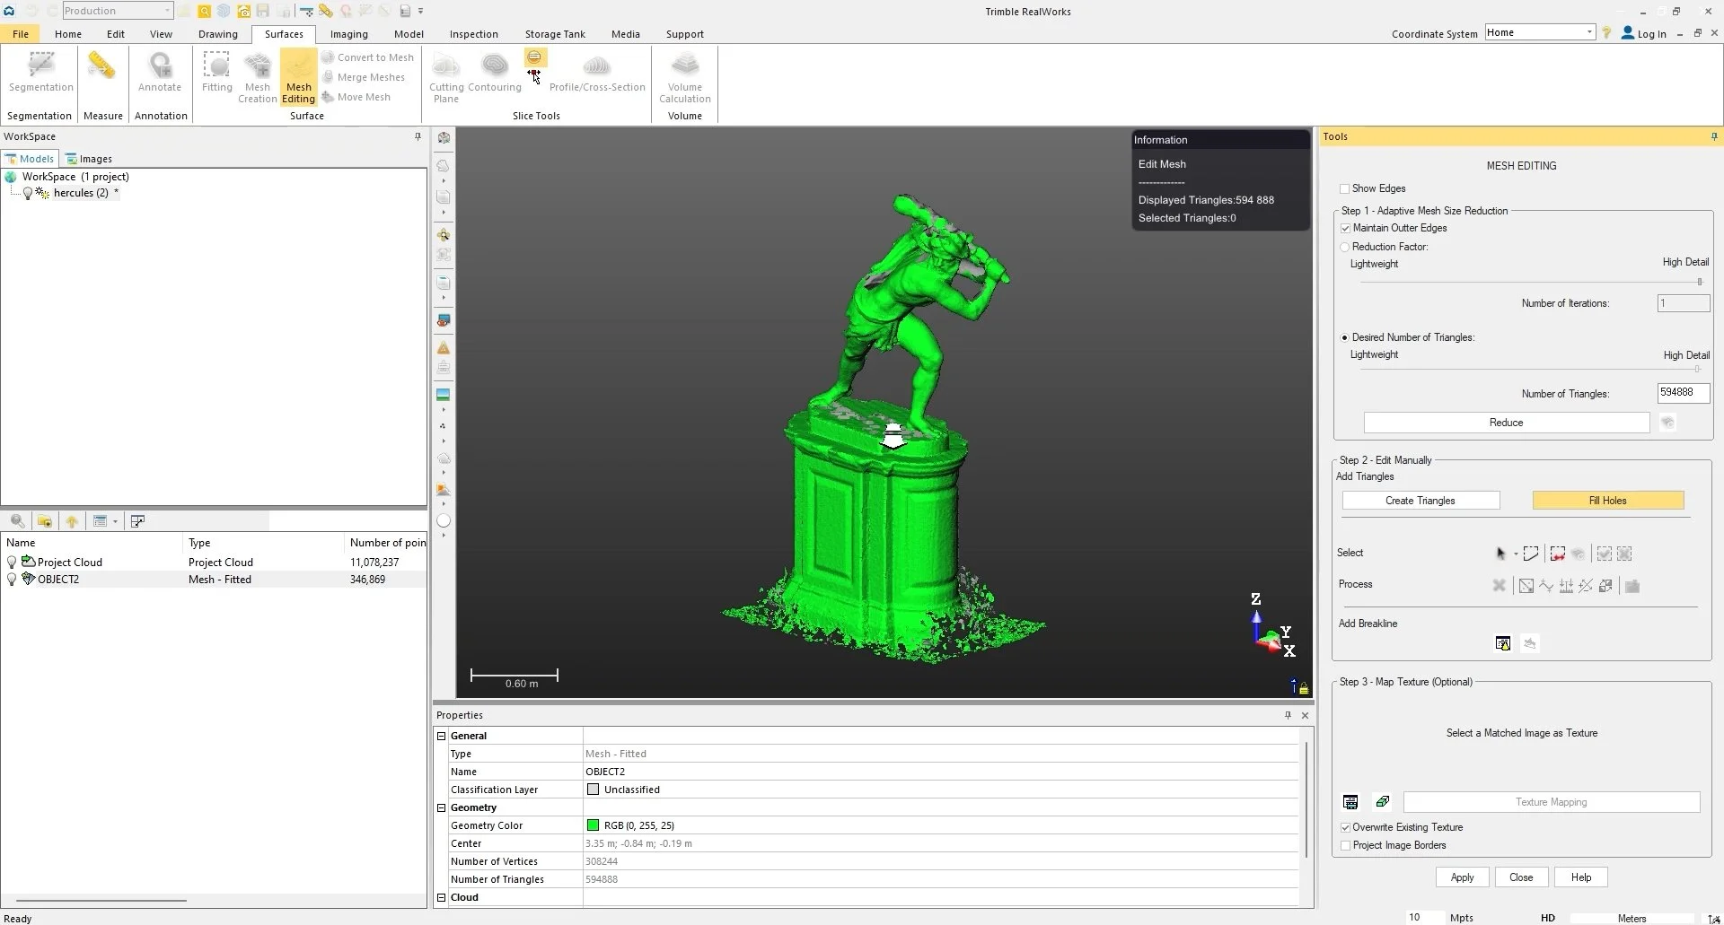Viewport: 1724px width, 925px height.
Task: Click the Fill Holes button
Action: tap(1607, 501)
